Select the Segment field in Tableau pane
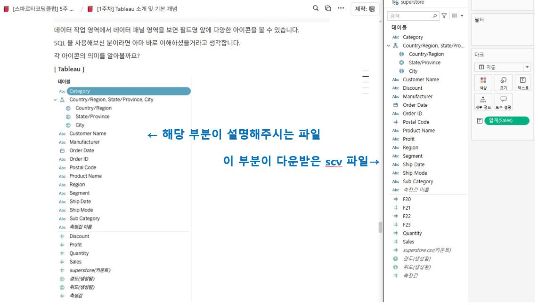This screenshot has width=538, height=305. (x=412, y=156)
